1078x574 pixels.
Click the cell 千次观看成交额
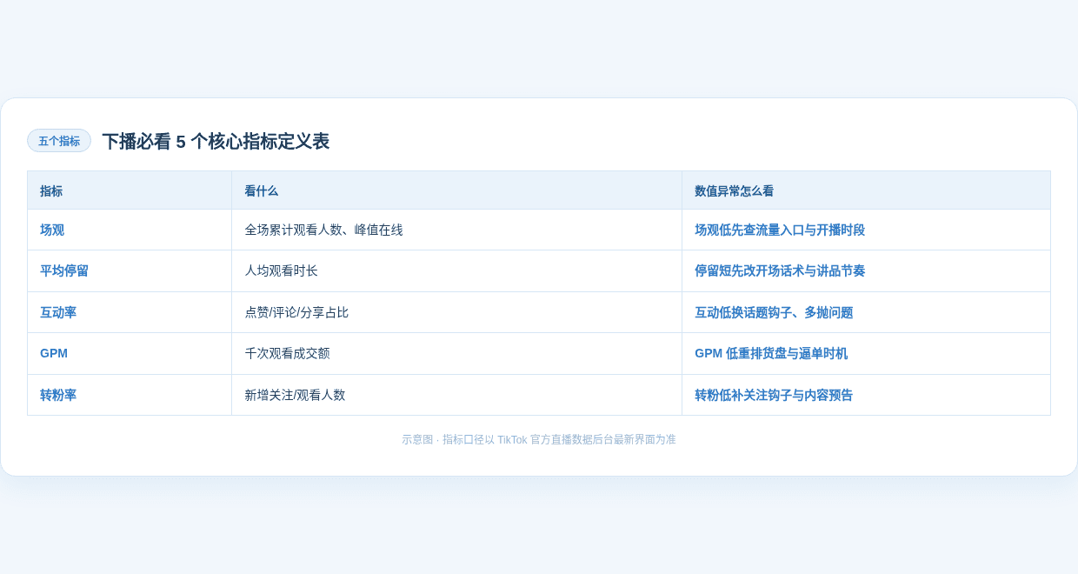point(457,354)
